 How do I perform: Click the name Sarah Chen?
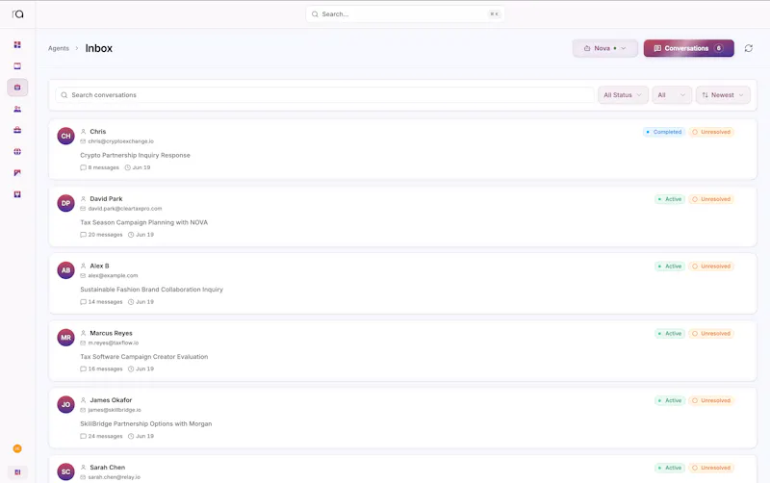click(108, 468)
